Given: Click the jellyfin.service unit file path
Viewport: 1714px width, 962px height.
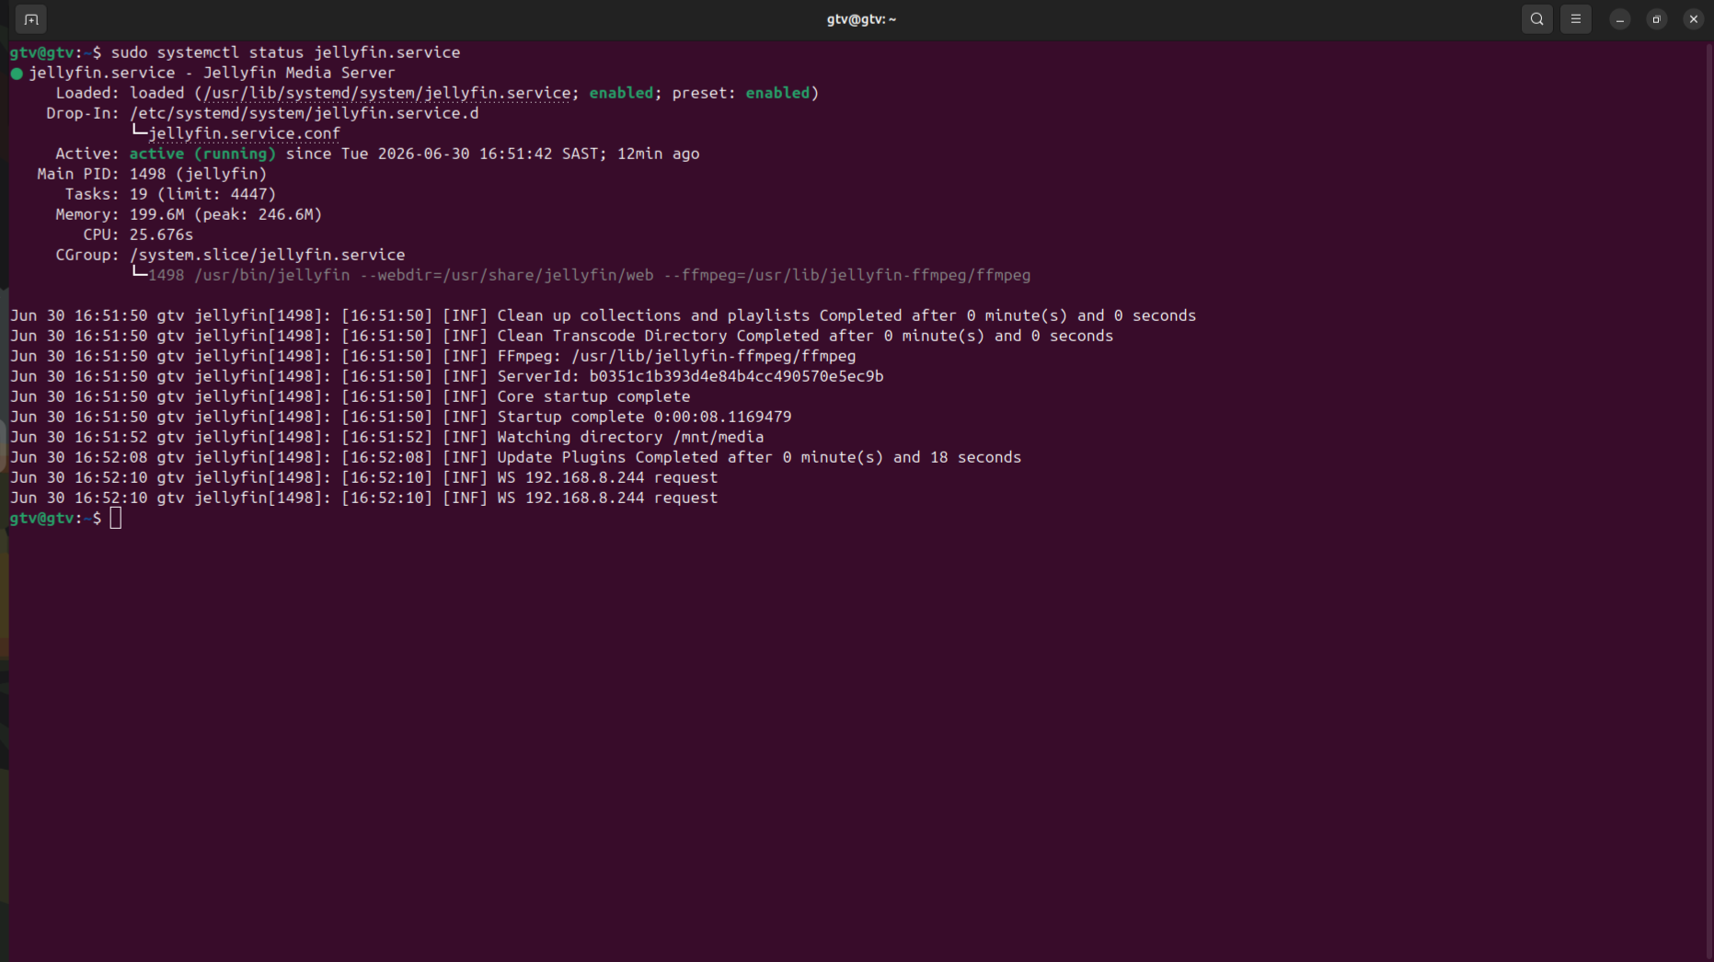Looking at the screenshot, I should pyautogui.click(x=386, y=93).
